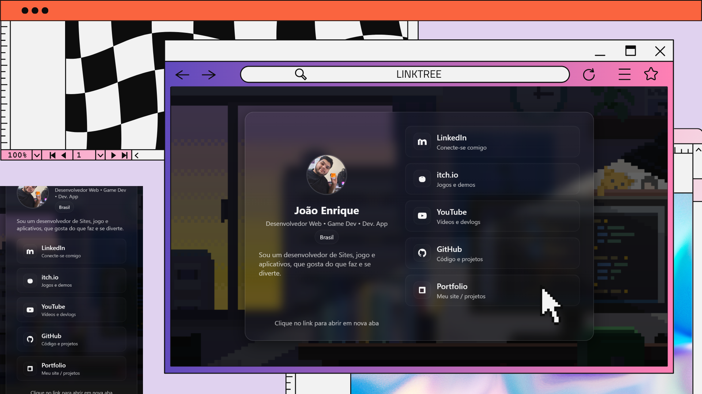Click the itch.io icon in the main card
Image resolution: width=702 pixels, height=394 pixels.
click(422, 179)
